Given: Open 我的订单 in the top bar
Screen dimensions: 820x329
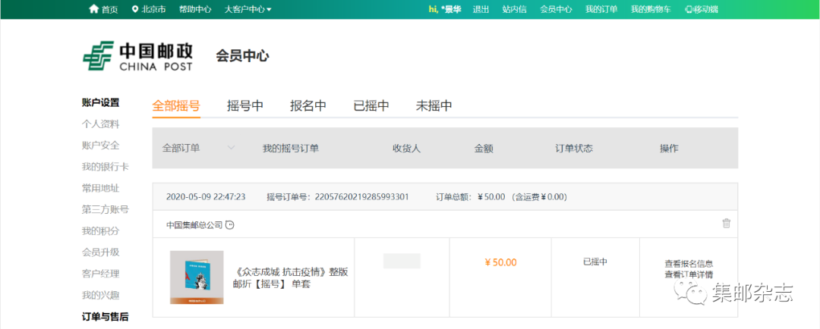Looking at the screenshot, I should coord(601,9).
